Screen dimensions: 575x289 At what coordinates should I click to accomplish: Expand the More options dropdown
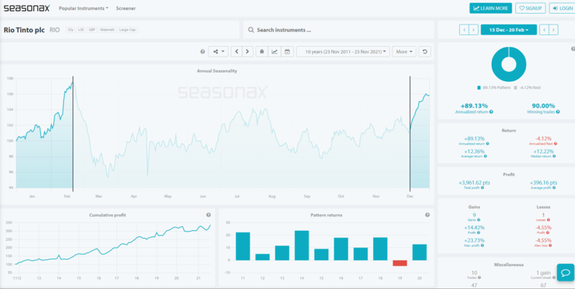(404, 52)
